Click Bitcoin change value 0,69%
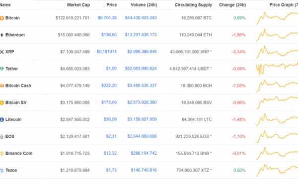298x179 pixels. (239, 18)
